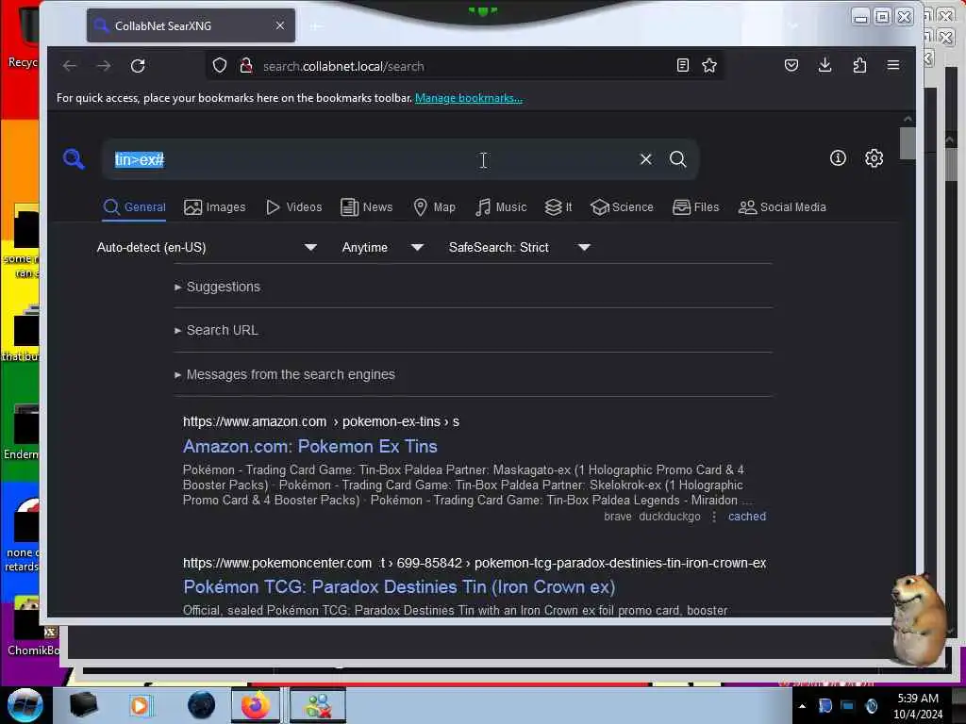Switch to the Music tab

(x=501, y=207)
